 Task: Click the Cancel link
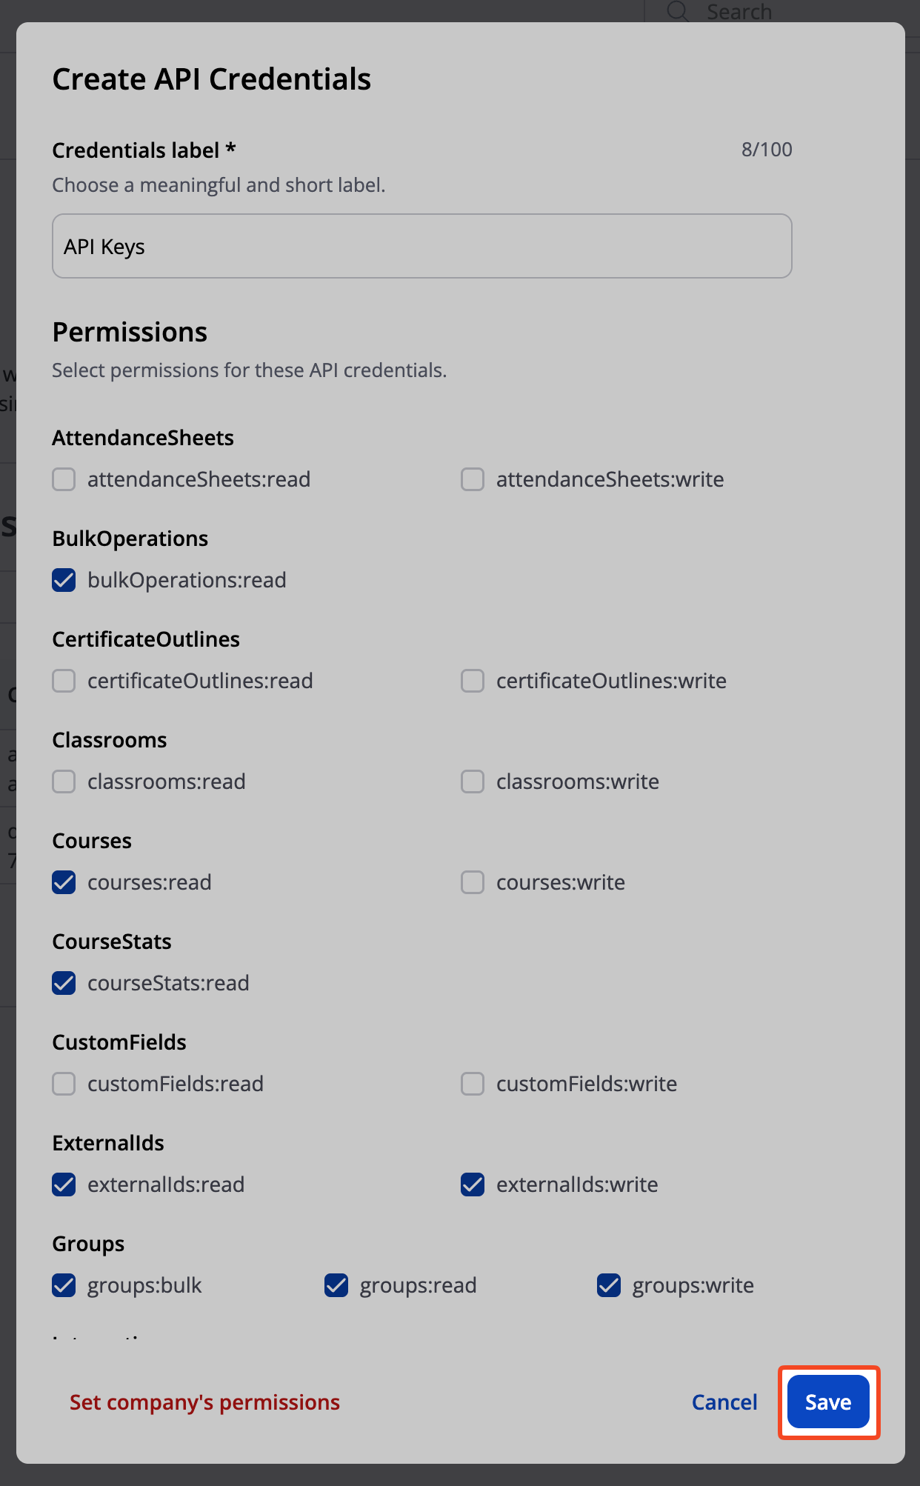click(724, 1402)
